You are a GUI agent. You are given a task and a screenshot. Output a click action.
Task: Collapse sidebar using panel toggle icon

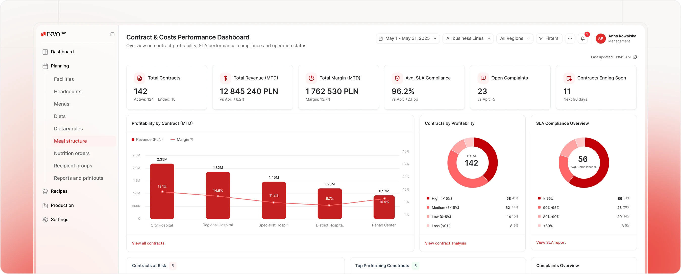112,34
